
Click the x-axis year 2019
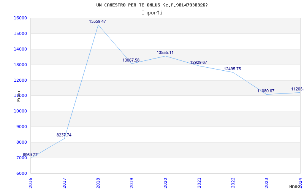[x=131, y=183]
